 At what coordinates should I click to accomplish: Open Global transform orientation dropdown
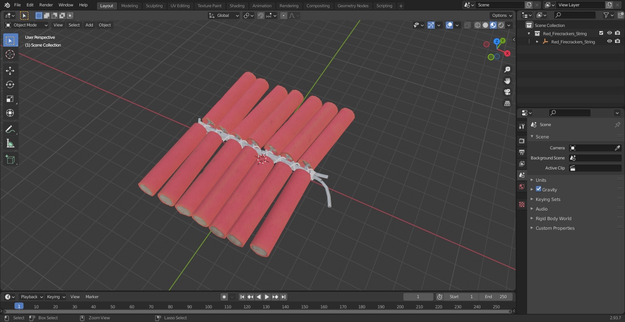[224, 16]
